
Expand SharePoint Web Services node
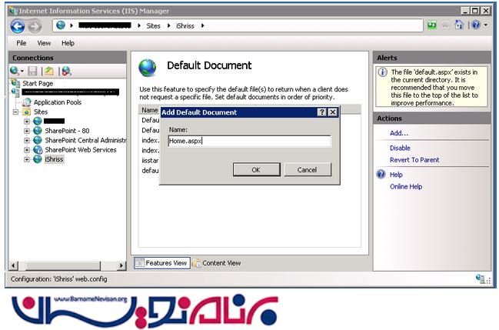click(27, 150)
